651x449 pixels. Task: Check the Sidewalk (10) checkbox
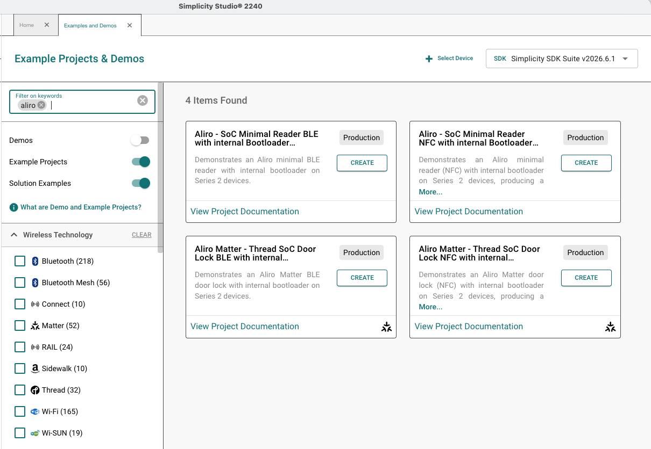pos(20,368)
